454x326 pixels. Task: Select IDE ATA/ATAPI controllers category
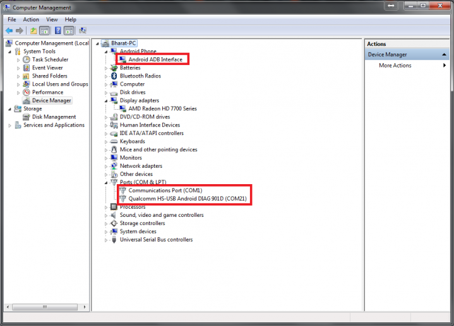[x=152, y=133]
